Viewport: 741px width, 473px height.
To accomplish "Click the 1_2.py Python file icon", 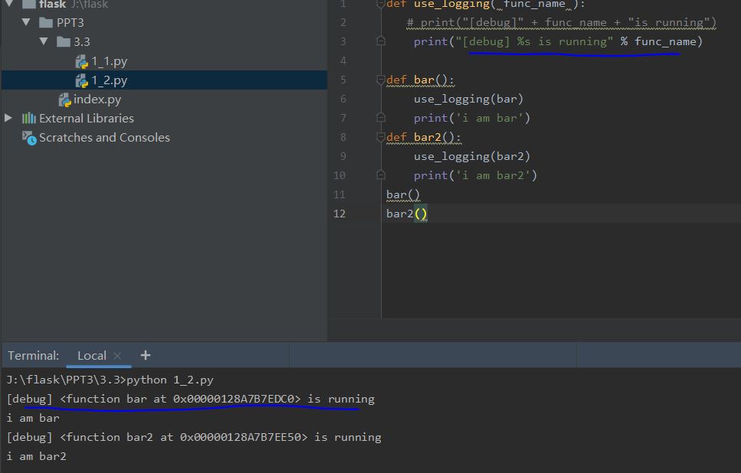I will [82, 80].
